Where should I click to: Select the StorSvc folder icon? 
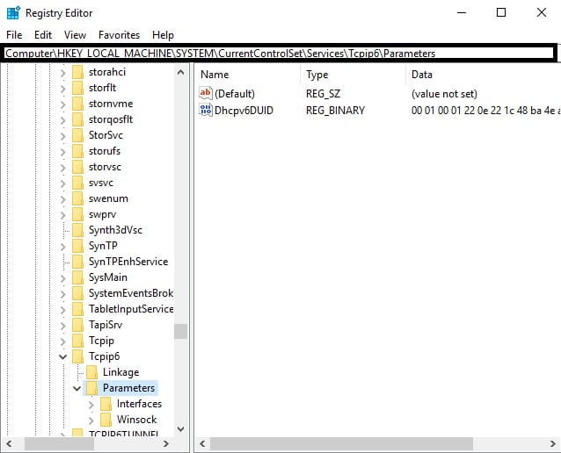coord(77,135)
